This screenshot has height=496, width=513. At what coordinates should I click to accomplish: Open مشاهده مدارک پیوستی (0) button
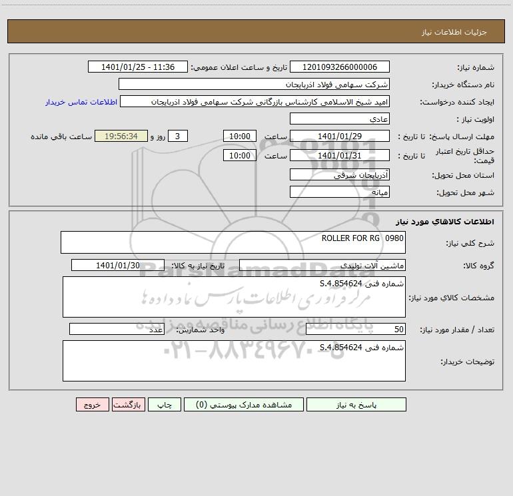[x=244, y=405]
